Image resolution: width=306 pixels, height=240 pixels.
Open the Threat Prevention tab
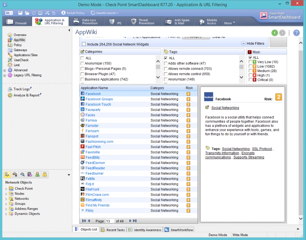144,21
